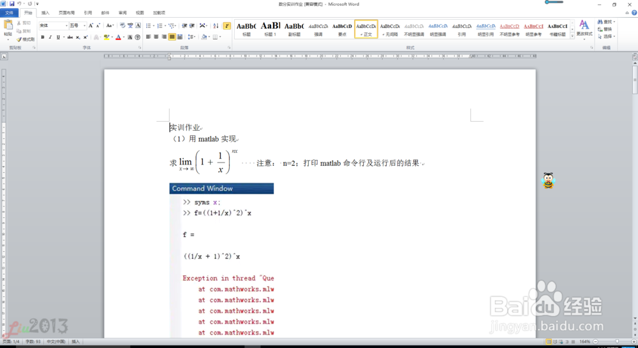Screen dimensions: 638x348
Task: Open the Change Styles (更改样式) dropdown
Action: point(584,29)
